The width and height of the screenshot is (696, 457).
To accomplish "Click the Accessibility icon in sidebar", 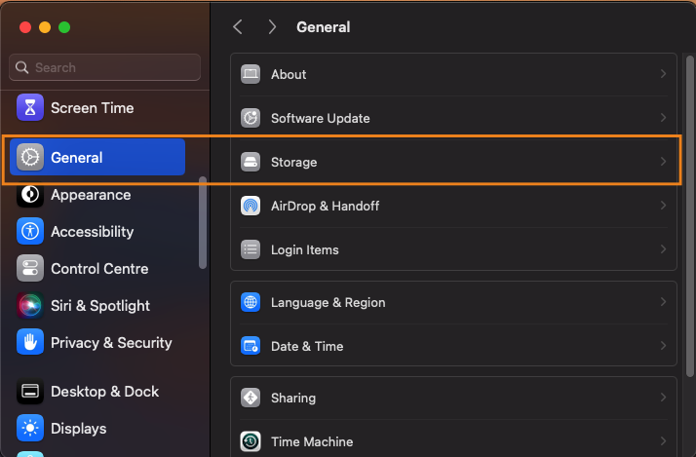I will click(x=30, y=232).
